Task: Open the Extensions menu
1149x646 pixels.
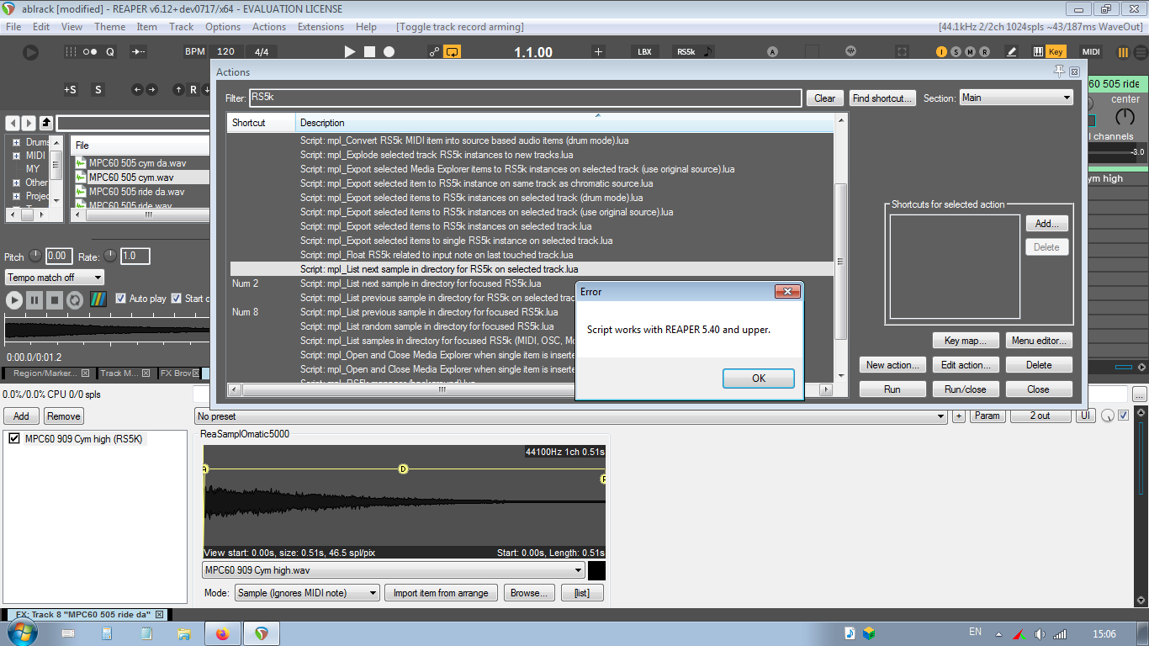Action: click(x=320, y=27)
